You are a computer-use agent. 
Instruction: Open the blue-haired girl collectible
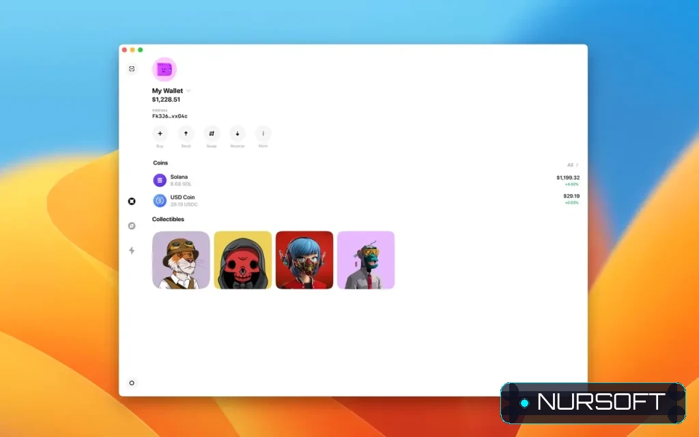coord(304,260)
